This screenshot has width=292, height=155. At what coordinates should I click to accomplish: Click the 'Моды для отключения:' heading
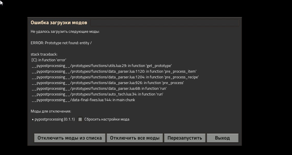(51, 111)
